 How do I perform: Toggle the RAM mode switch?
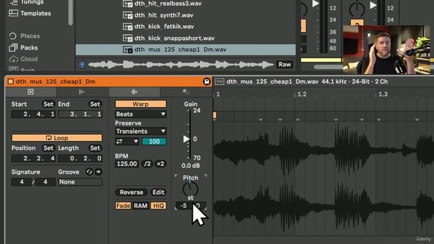pos(140,206)
